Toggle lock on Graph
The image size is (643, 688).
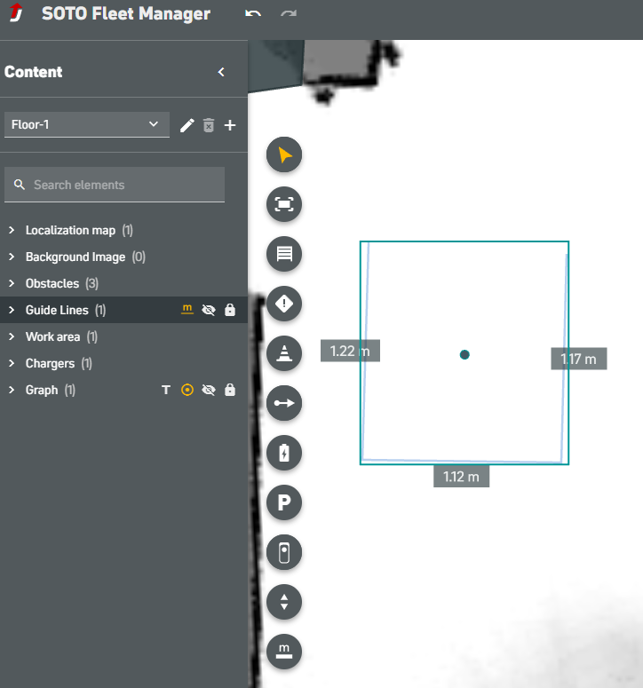tap(230, 390)
